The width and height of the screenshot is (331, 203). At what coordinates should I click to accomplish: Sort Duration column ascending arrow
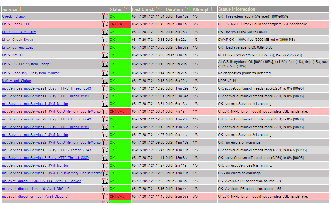click(186, 9)
